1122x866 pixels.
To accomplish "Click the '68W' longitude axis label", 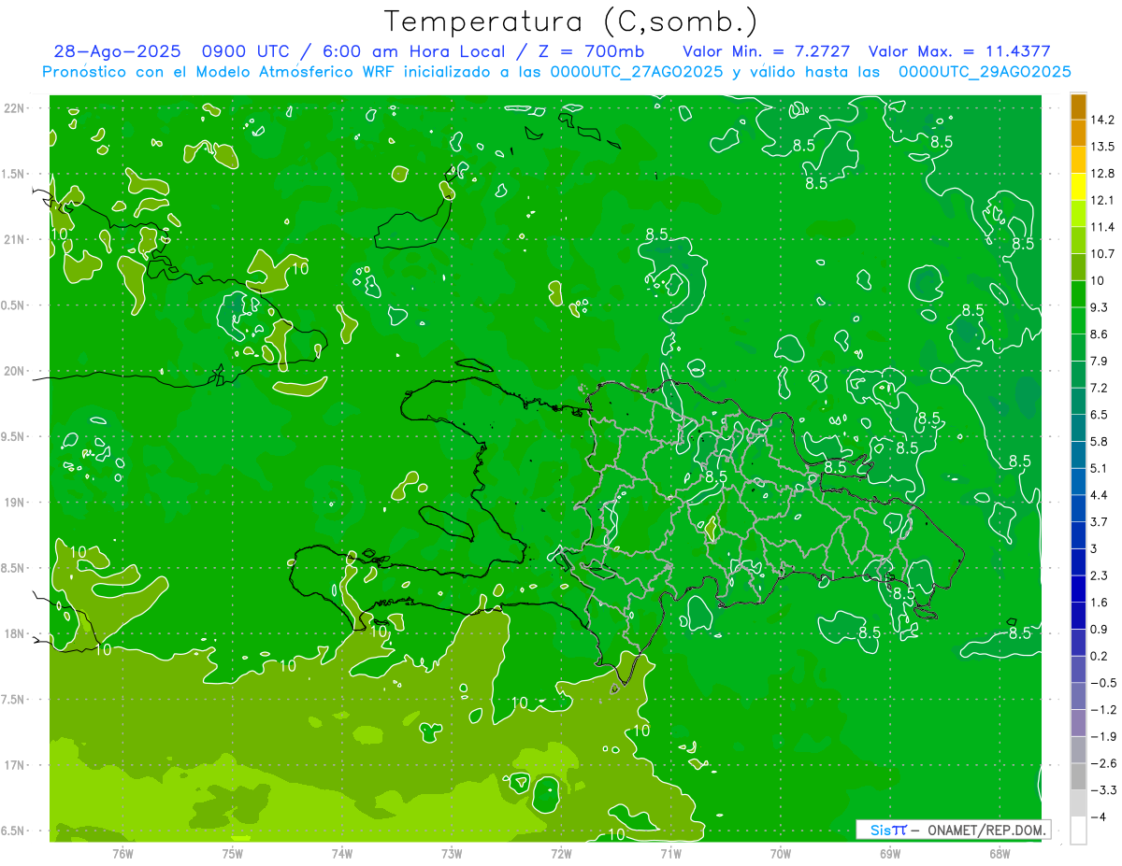I will (x=1000, y=853).
